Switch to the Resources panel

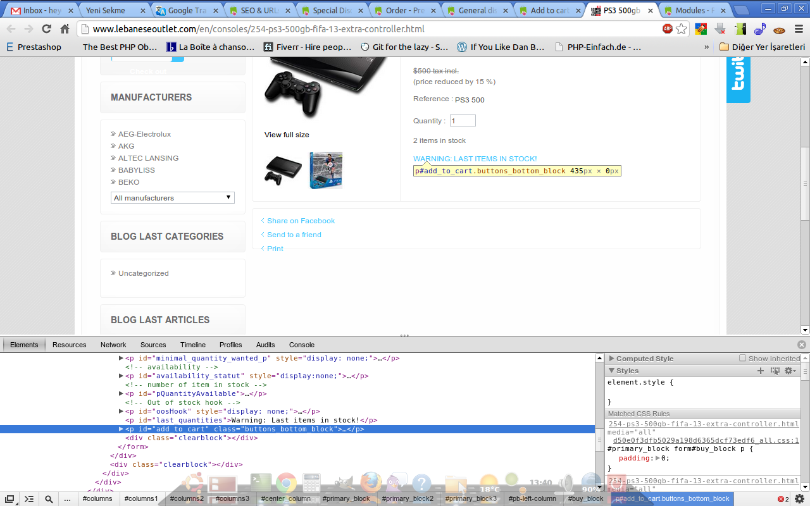coord(70,345)
